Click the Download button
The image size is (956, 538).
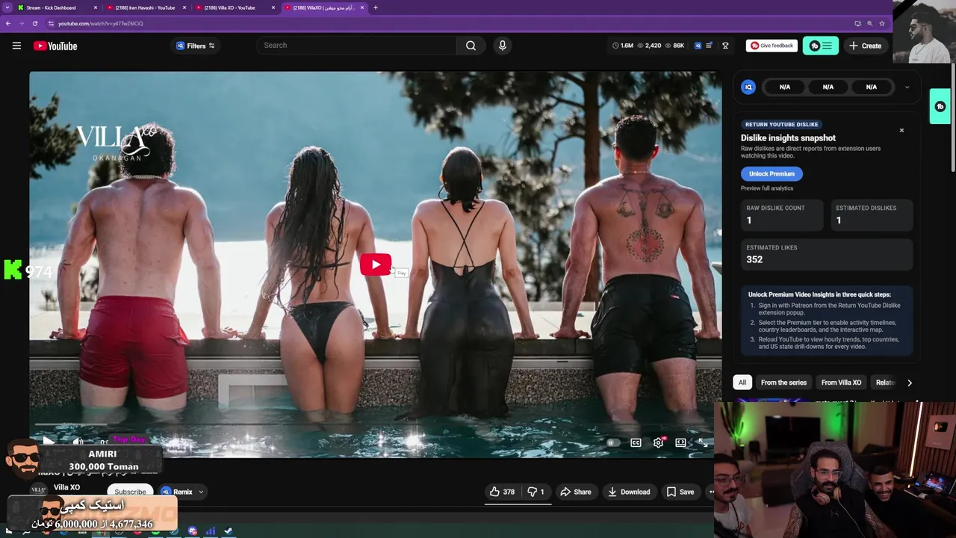[629, 492]
